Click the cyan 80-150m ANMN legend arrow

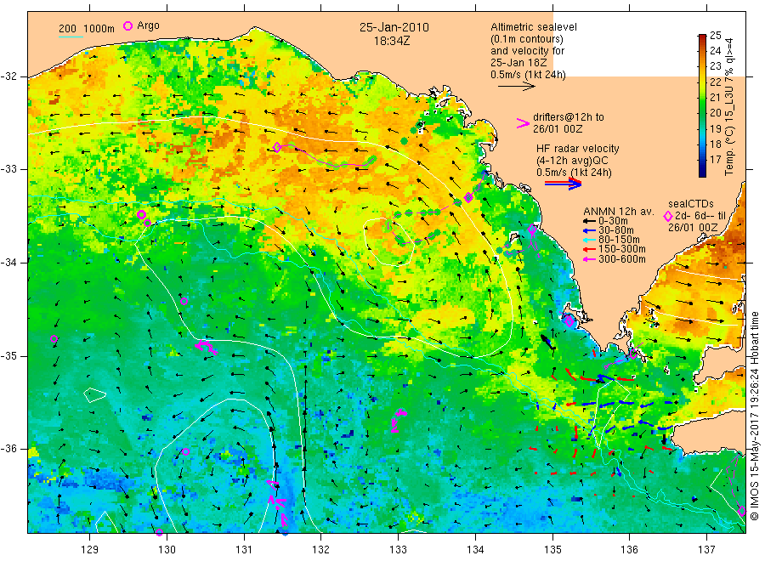click(x=589, y=240)
